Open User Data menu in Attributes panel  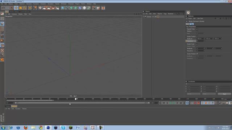coord(200,18)
